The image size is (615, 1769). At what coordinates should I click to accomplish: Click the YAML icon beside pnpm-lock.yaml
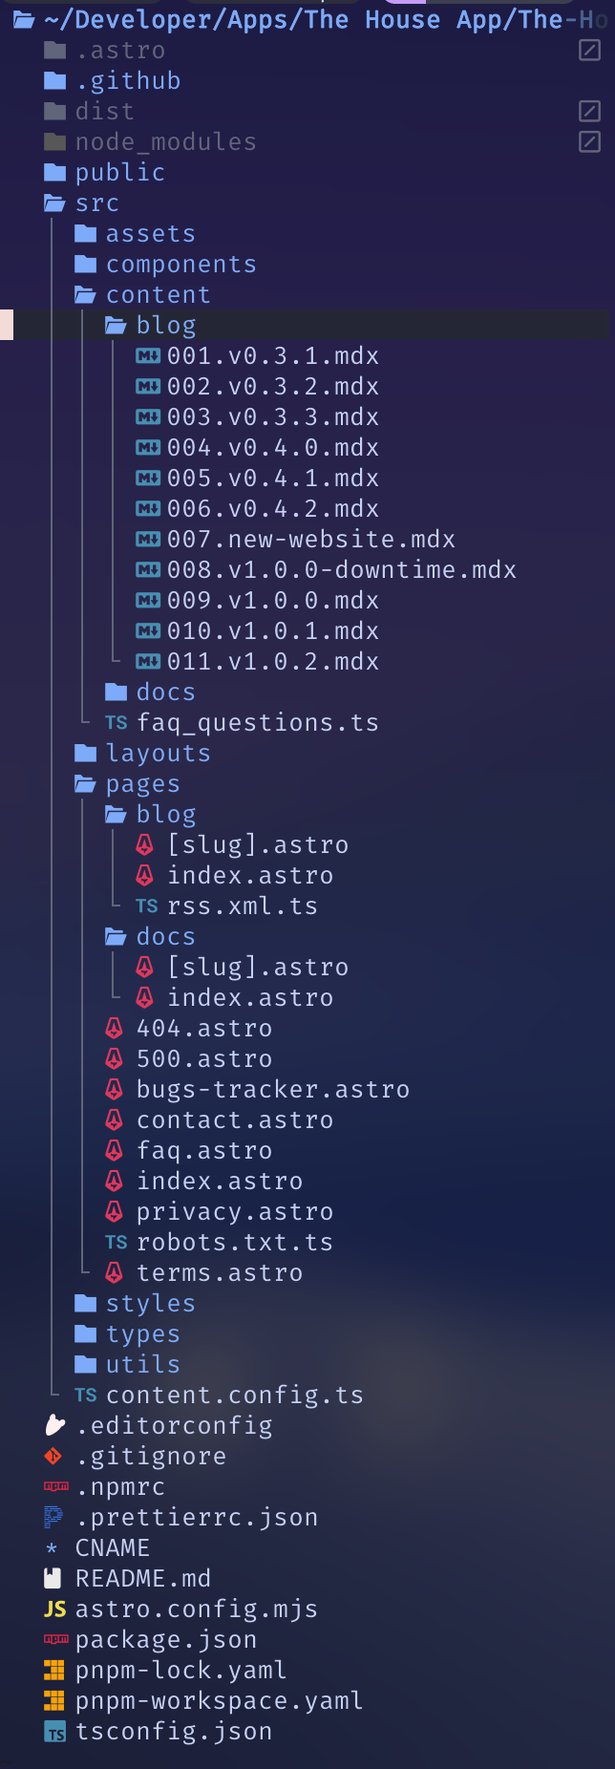55,1671
